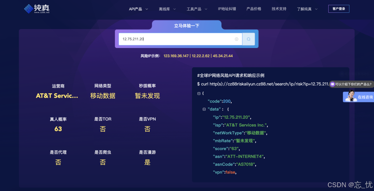This screenshot has height=191, width=374.
Task: Try sample IP 123.169.36.147
Action: coord(176,56)
